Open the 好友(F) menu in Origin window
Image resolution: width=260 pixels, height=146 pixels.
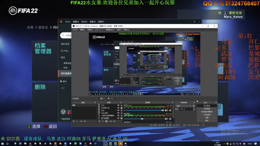[84, 22]
